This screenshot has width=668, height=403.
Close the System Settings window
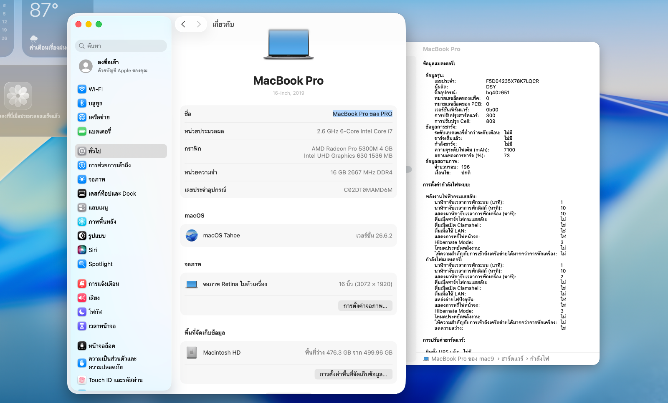click(78, 24)
